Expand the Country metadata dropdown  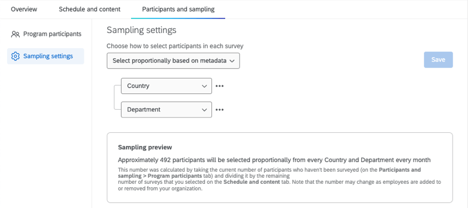tap(166, 86)
